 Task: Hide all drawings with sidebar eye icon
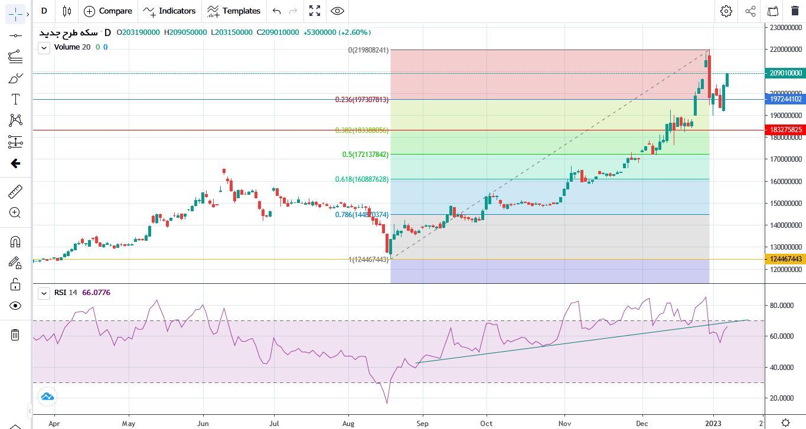tap(15, 306)
